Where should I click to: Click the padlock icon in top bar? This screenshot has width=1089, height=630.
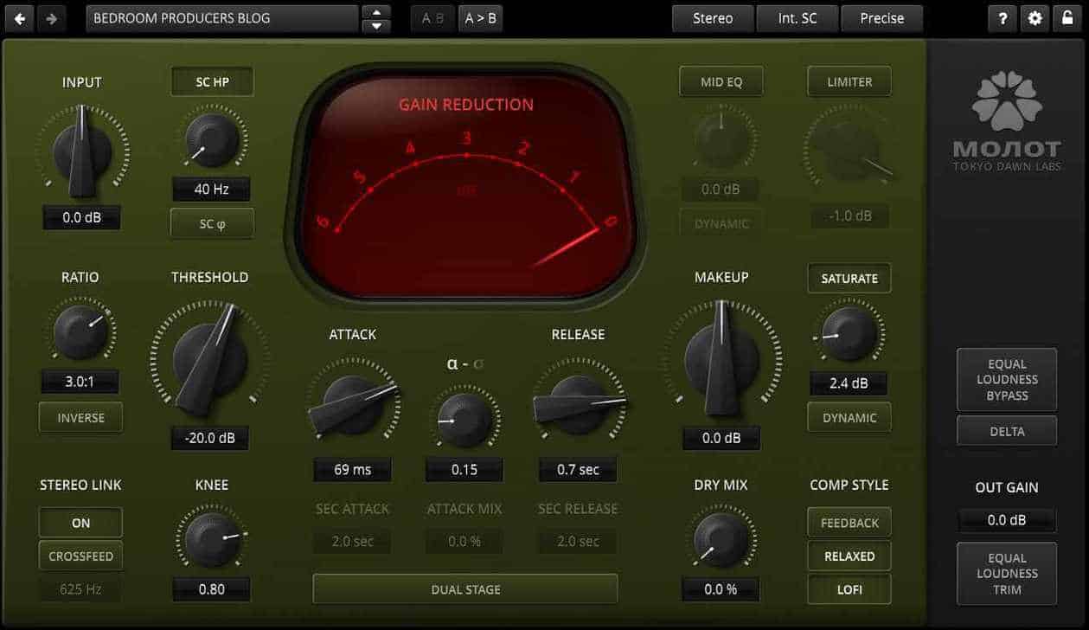1068,18
